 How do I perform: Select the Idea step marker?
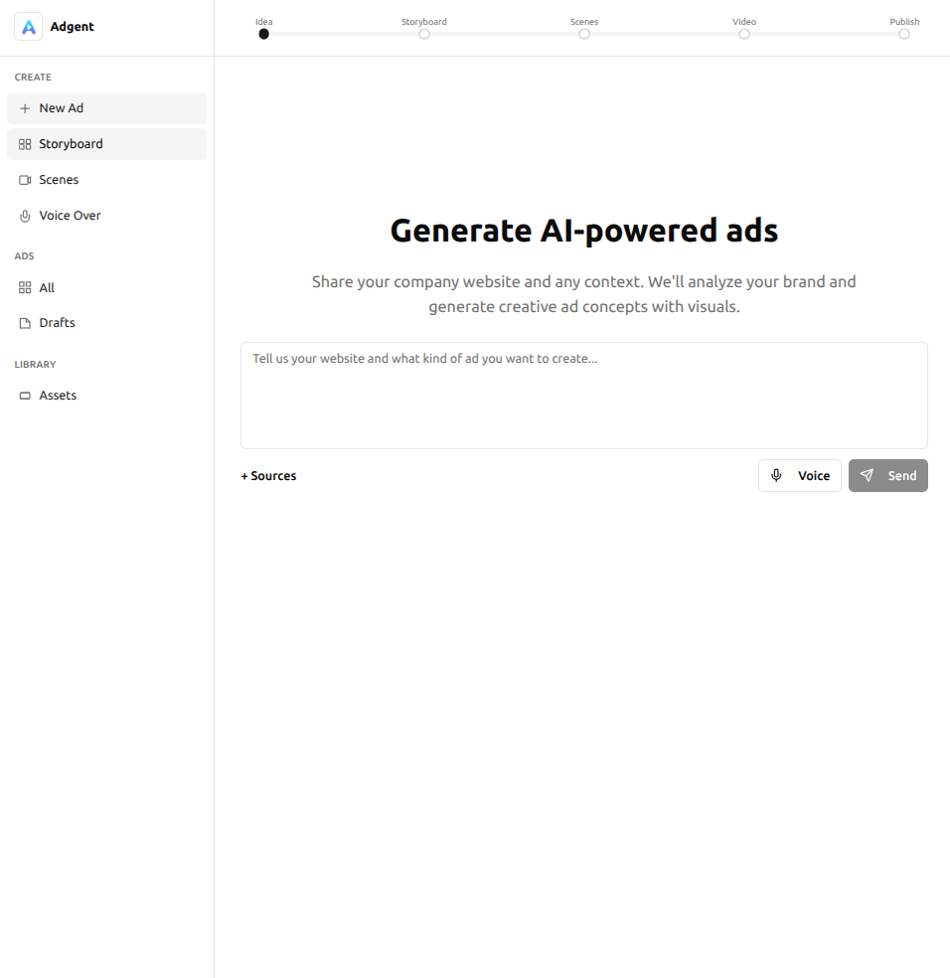263,34
